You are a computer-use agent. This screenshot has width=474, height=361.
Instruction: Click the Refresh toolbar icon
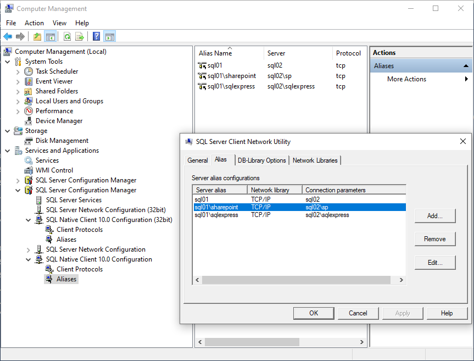coord(67,37)
